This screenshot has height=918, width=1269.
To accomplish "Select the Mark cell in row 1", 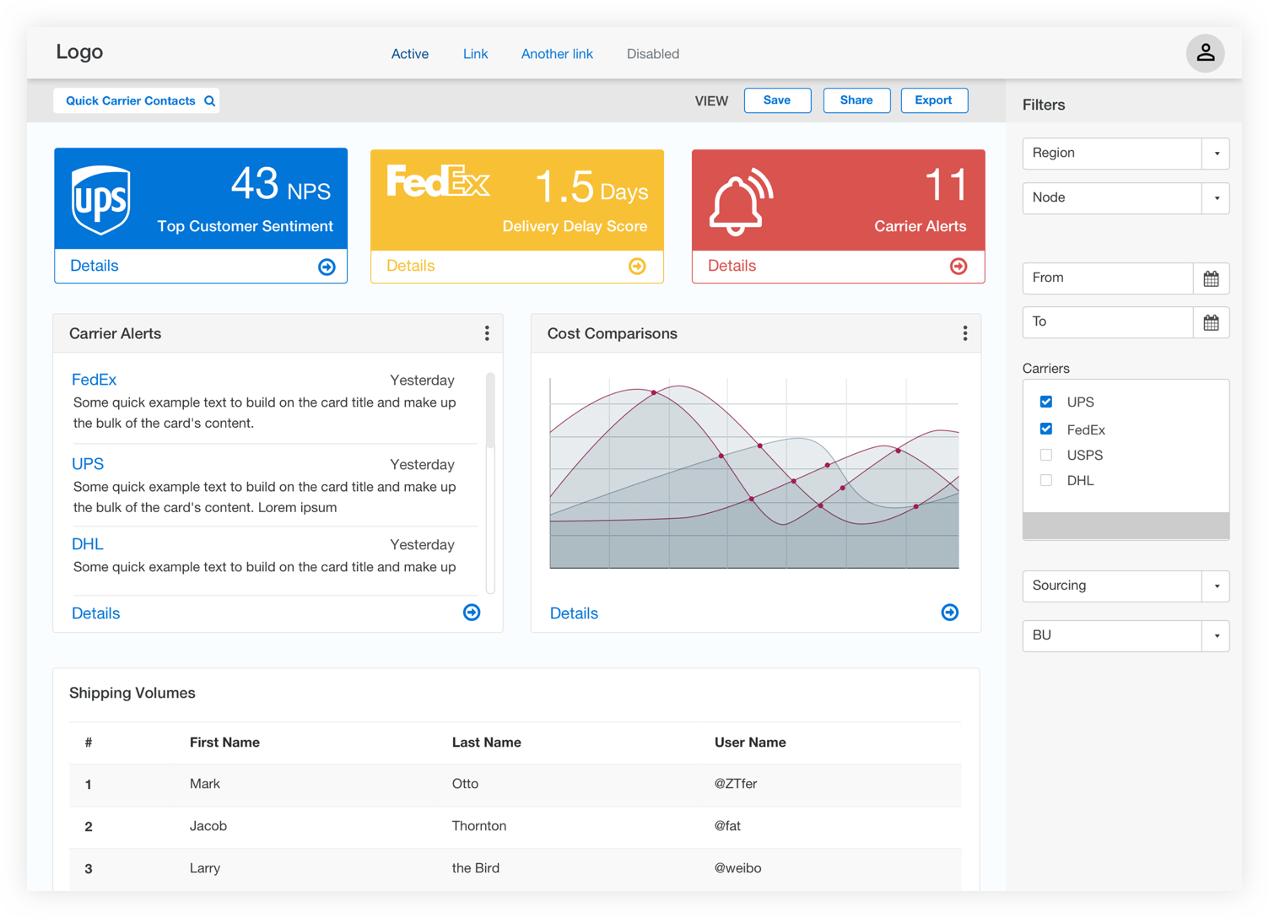I will (205, 784).
